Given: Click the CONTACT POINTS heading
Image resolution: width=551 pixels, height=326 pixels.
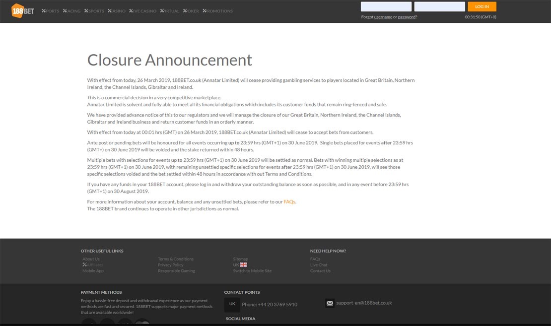Looking at the screenshot, I should pos(242,292).
